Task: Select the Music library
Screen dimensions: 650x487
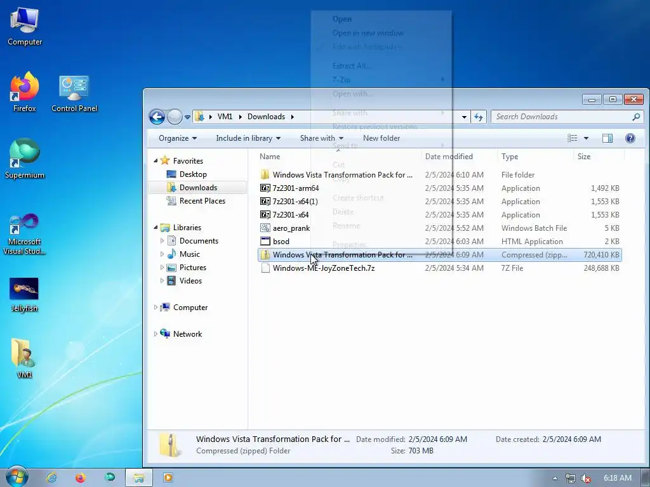Action: click(189, 254)
